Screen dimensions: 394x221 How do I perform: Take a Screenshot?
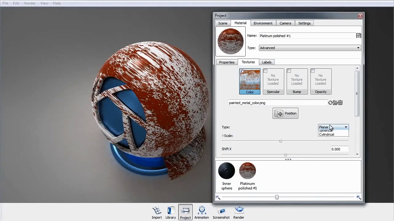tap(221, 213)
